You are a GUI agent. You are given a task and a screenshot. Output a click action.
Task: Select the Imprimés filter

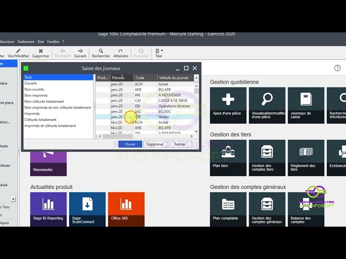(x=58, y=113)
